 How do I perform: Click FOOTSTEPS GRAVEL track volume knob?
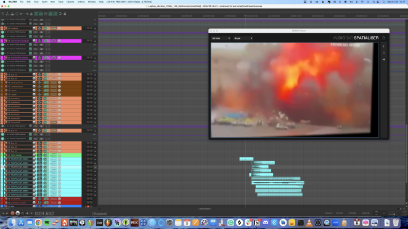click(34, 58)
